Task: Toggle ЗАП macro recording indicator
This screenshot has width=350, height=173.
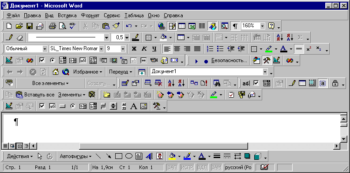Action: tap(172, 167)
